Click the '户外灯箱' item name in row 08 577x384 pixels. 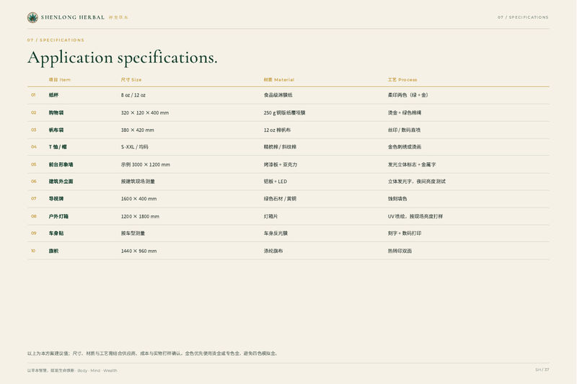click(x=58, y=216)
